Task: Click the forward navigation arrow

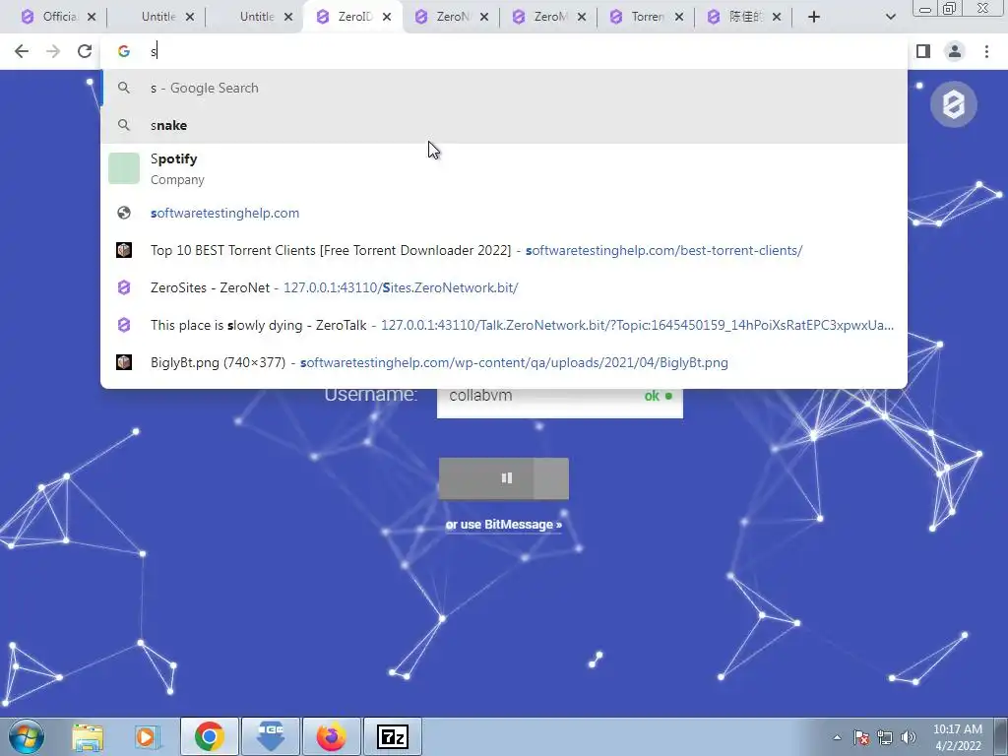Action: click(x=53, y=51)
